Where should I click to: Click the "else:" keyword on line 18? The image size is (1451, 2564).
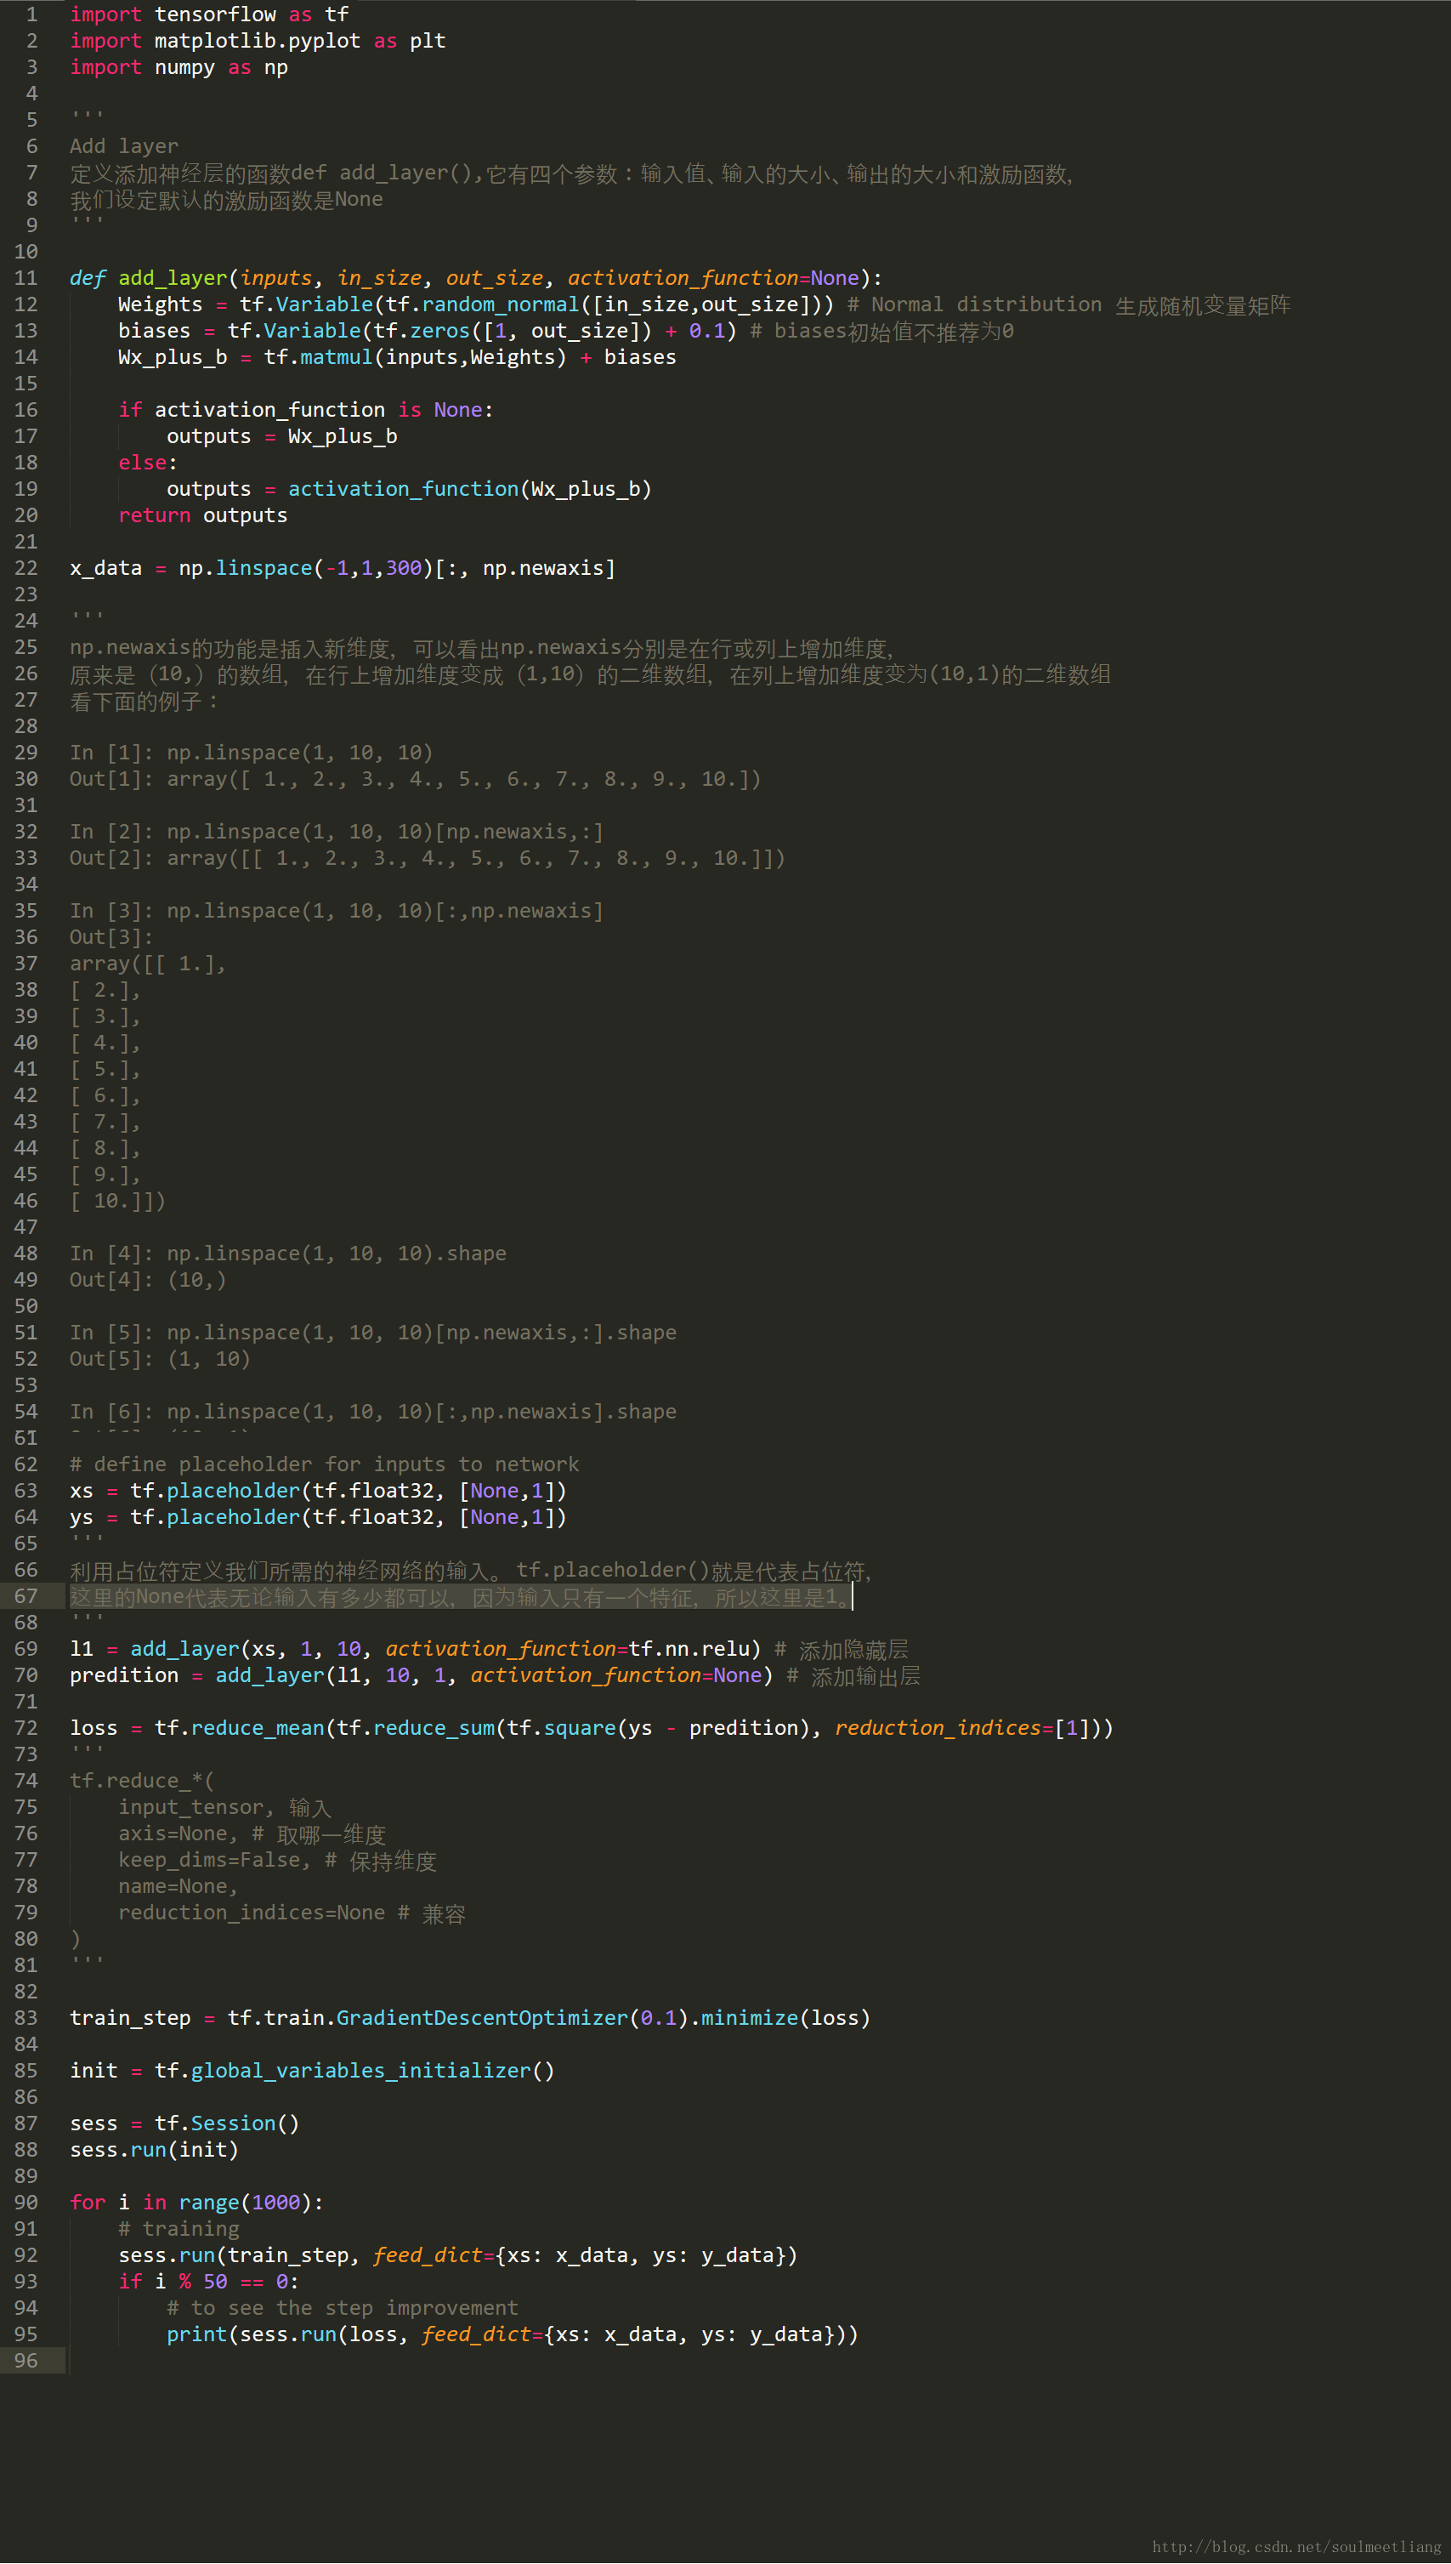[x=148, y=463]
